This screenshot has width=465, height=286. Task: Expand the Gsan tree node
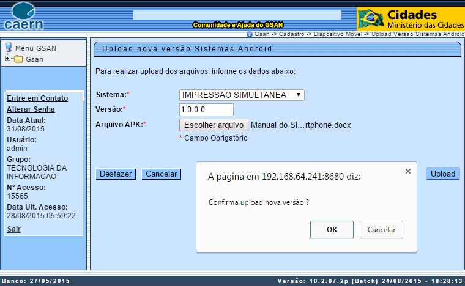click(x=7, y=59)
